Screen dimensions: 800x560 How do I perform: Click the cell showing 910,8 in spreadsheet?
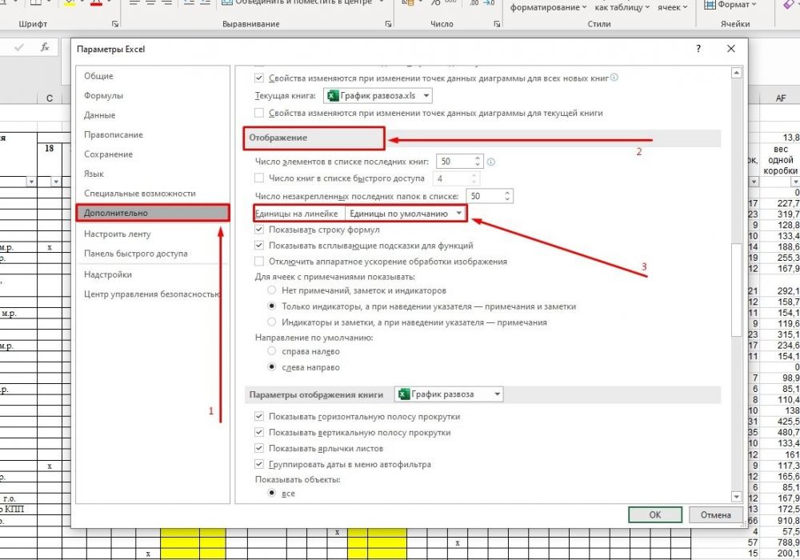point(780,520)
